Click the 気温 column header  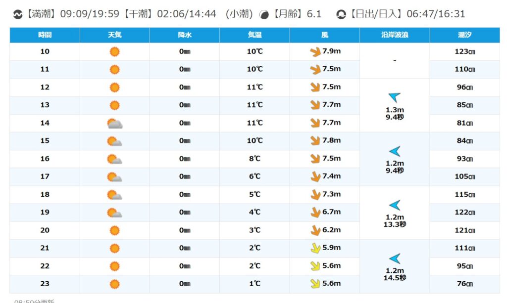(x=254, y=35)
